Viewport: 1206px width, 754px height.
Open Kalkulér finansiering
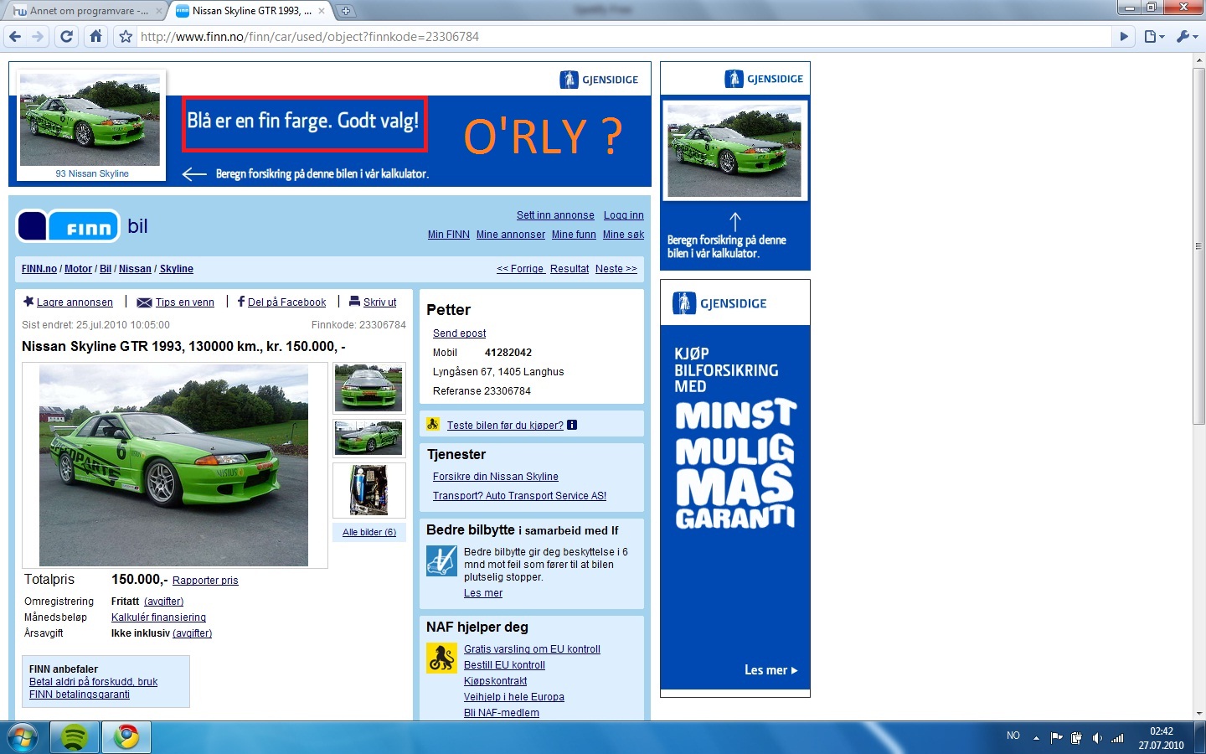[158, 617]
